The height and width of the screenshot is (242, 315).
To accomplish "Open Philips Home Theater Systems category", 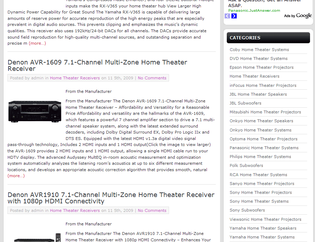I will tap(260, 157).
